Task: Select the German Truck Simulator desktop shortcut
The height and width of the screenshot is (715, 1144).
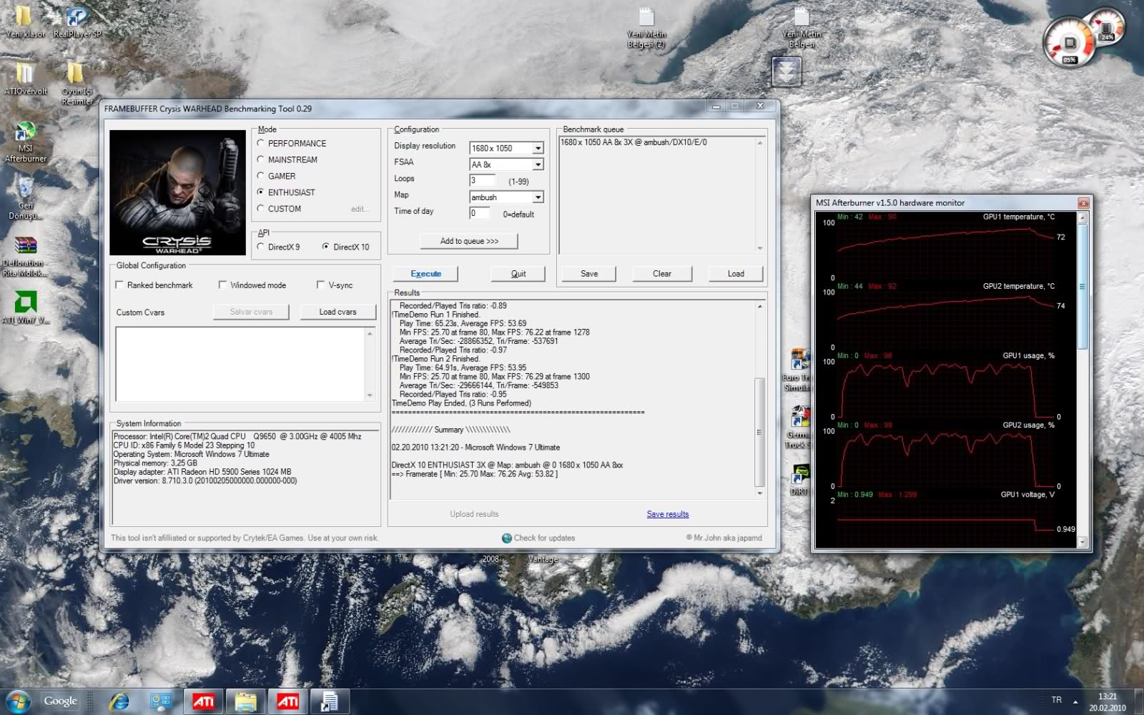Action: (x=798, y=427)
